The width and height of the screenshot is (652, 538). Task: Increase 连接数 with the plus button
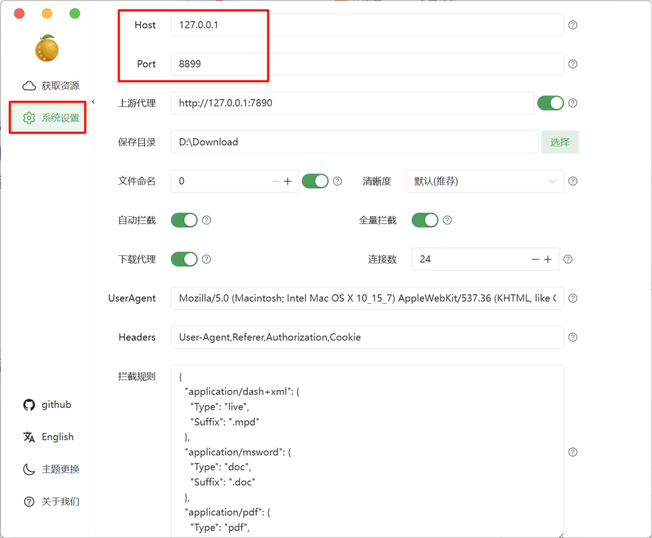coord(548,259)
